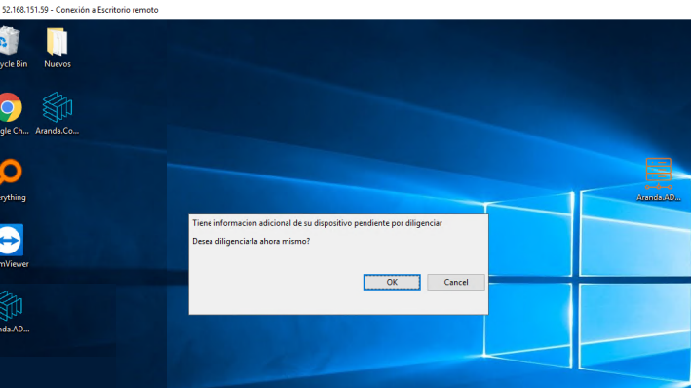This screenshot has width=691, height=388.
Task: Confirm the dialog with the OK button
Action: (x=392, y=282)
